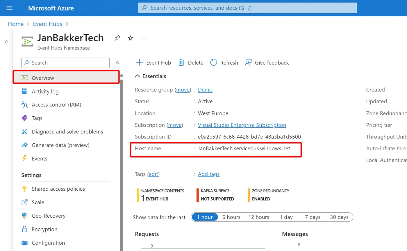Screen dimensions: 407x251
Task: Mark JanBakkerTech as favorite with star
Action: 131,38
